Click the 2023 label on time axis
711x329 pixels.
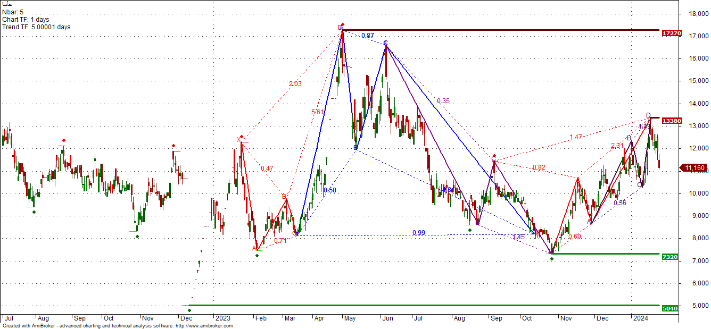pos(221,318)
